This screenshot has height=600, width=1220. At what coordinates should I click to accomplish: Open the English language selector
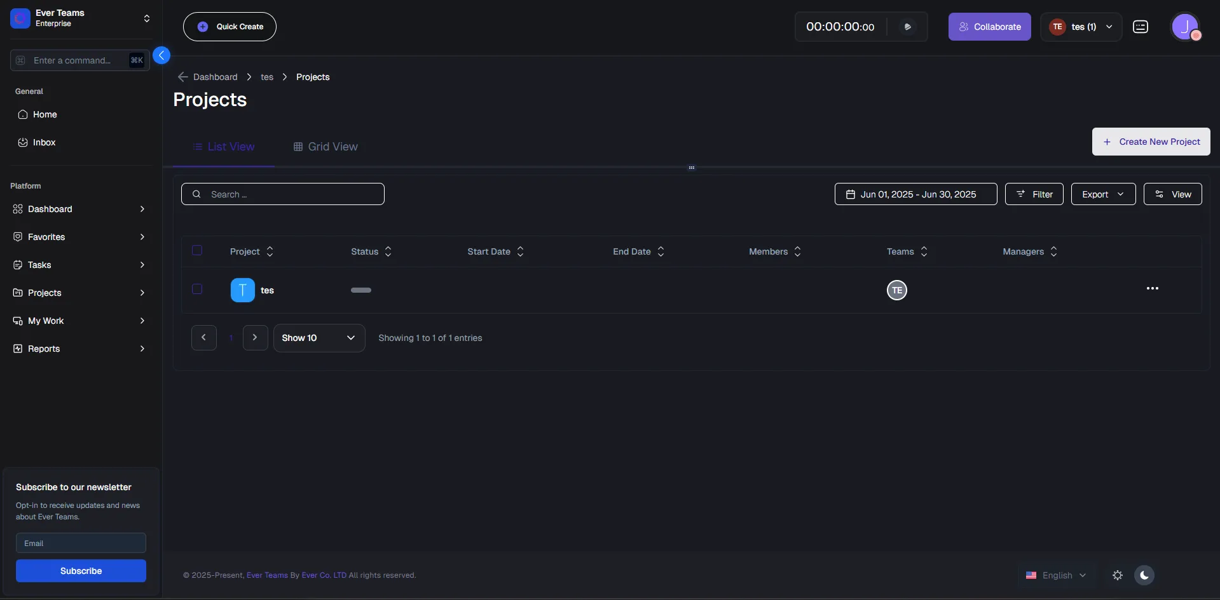(1056, 575)
